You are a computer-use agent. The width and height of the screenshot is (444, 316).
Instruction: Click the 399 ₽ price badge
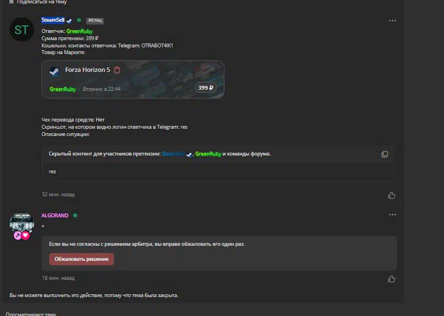tap(206, 88)
